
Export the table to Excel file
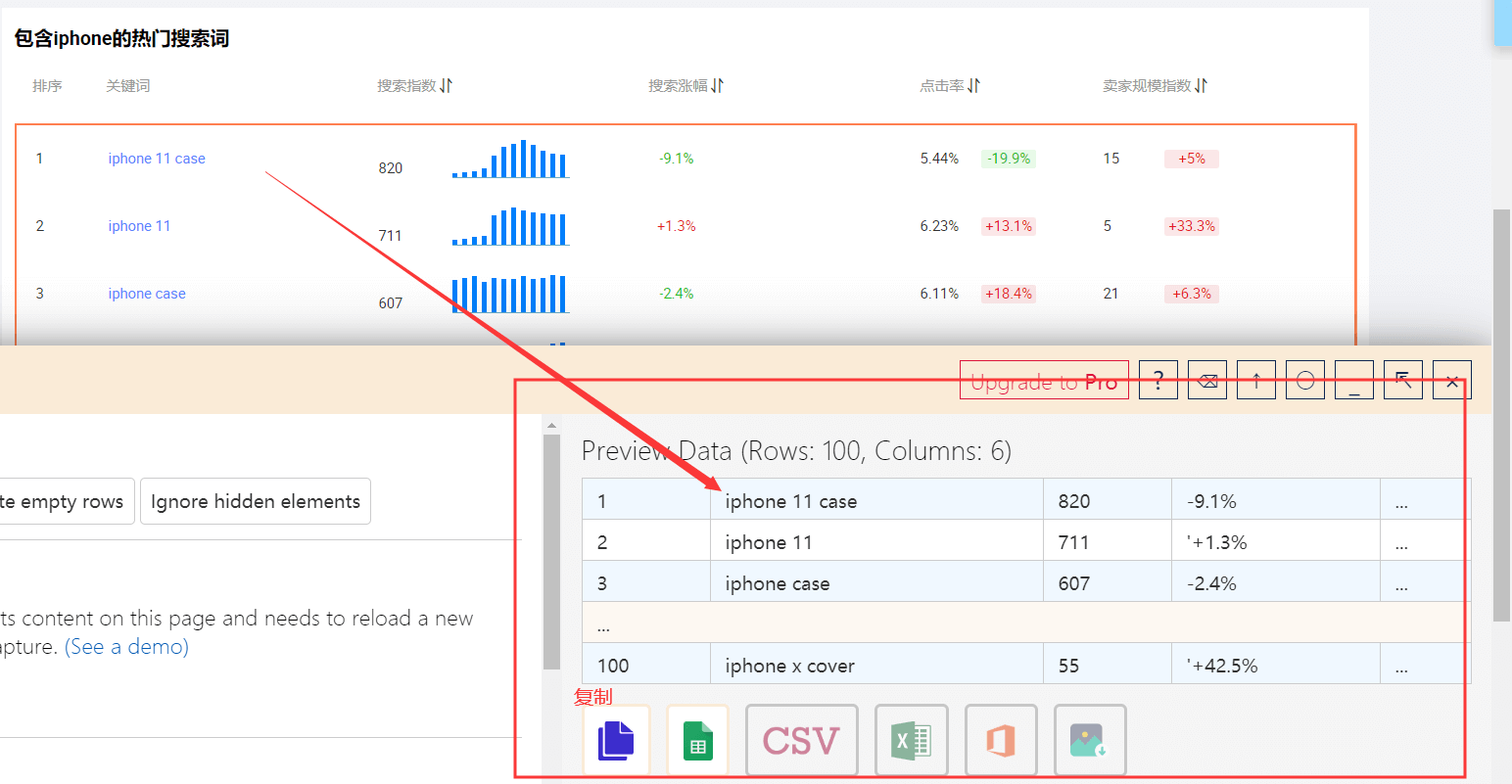(911, 740)
